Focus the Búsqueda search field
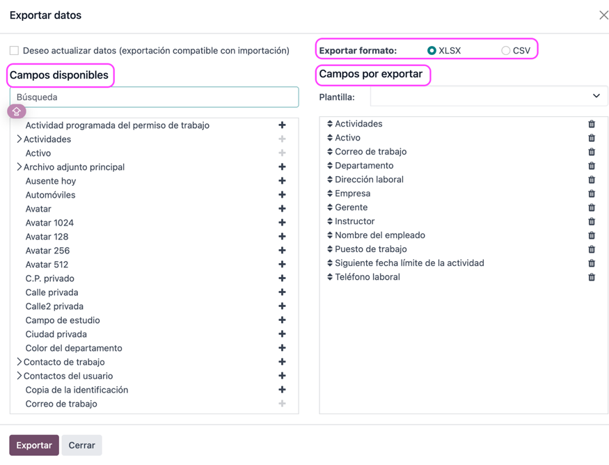Image resolution: width=609 pixels, height=465 pixels. point(155,97)
